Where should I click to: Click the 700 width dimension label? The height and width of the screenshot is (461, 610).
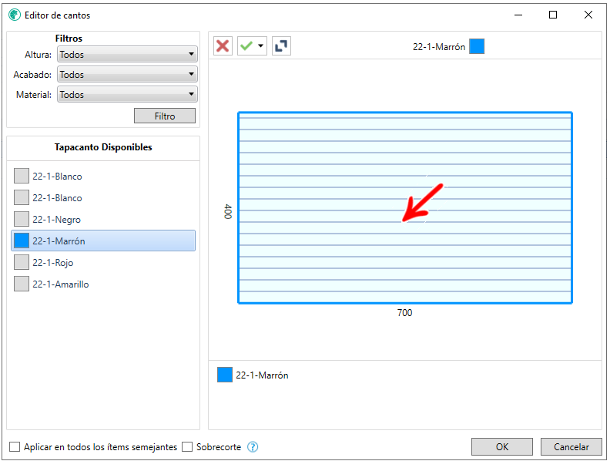[404, 313]
